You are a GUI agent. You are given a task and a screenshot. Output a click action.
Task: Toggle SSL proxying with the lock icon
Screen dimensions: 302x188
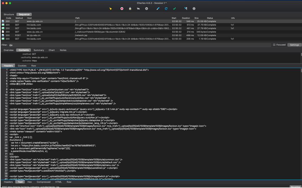[130, 8]
